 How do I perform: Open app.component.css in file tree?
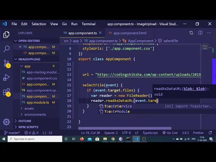tap(42, 78)
